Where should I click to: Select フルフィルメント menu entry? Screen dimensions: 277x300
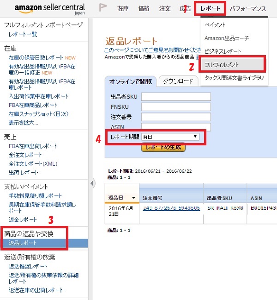point(232,65)
